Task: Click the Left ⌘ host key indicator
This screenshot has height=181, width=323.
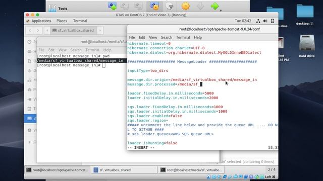Action: pos(270,176)
